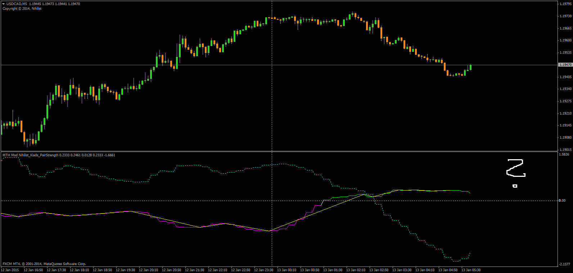
Task: Click the 12 Jan 2015 date label
Action: pyautogui.click(x=10, y=270)
